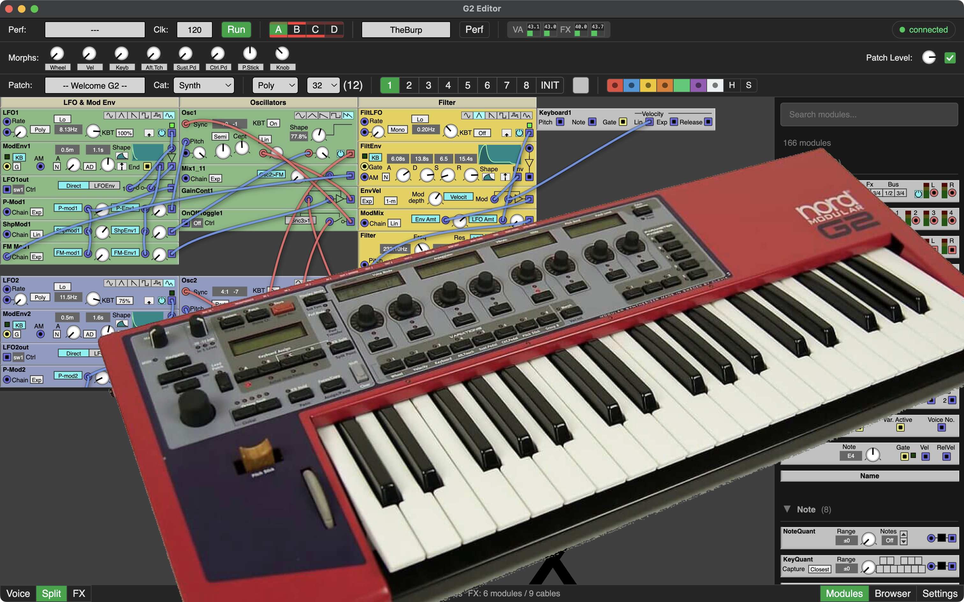Click the Osc1 Sync red input jack
964x602 pixels.
186,124
